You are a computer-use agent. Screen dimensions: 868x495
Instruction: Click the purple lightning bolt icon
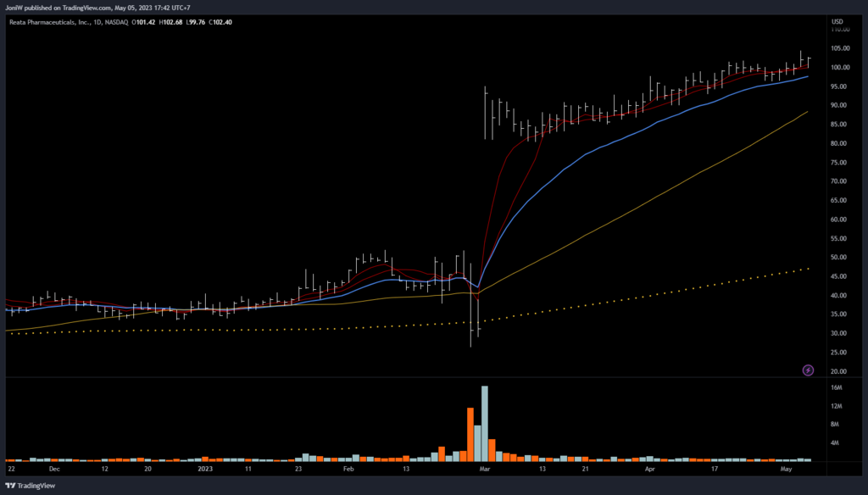807,370
